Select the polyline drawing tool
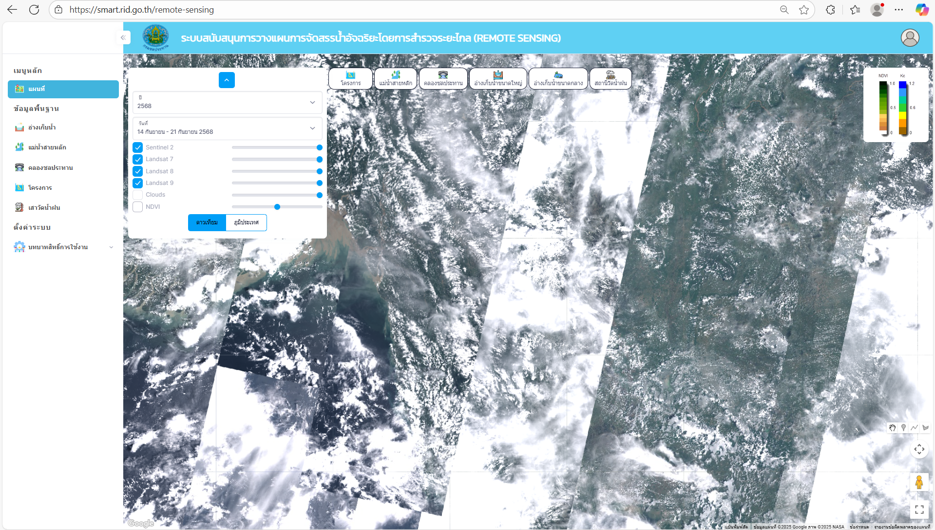The image size is (935, 530). [914, 428]
